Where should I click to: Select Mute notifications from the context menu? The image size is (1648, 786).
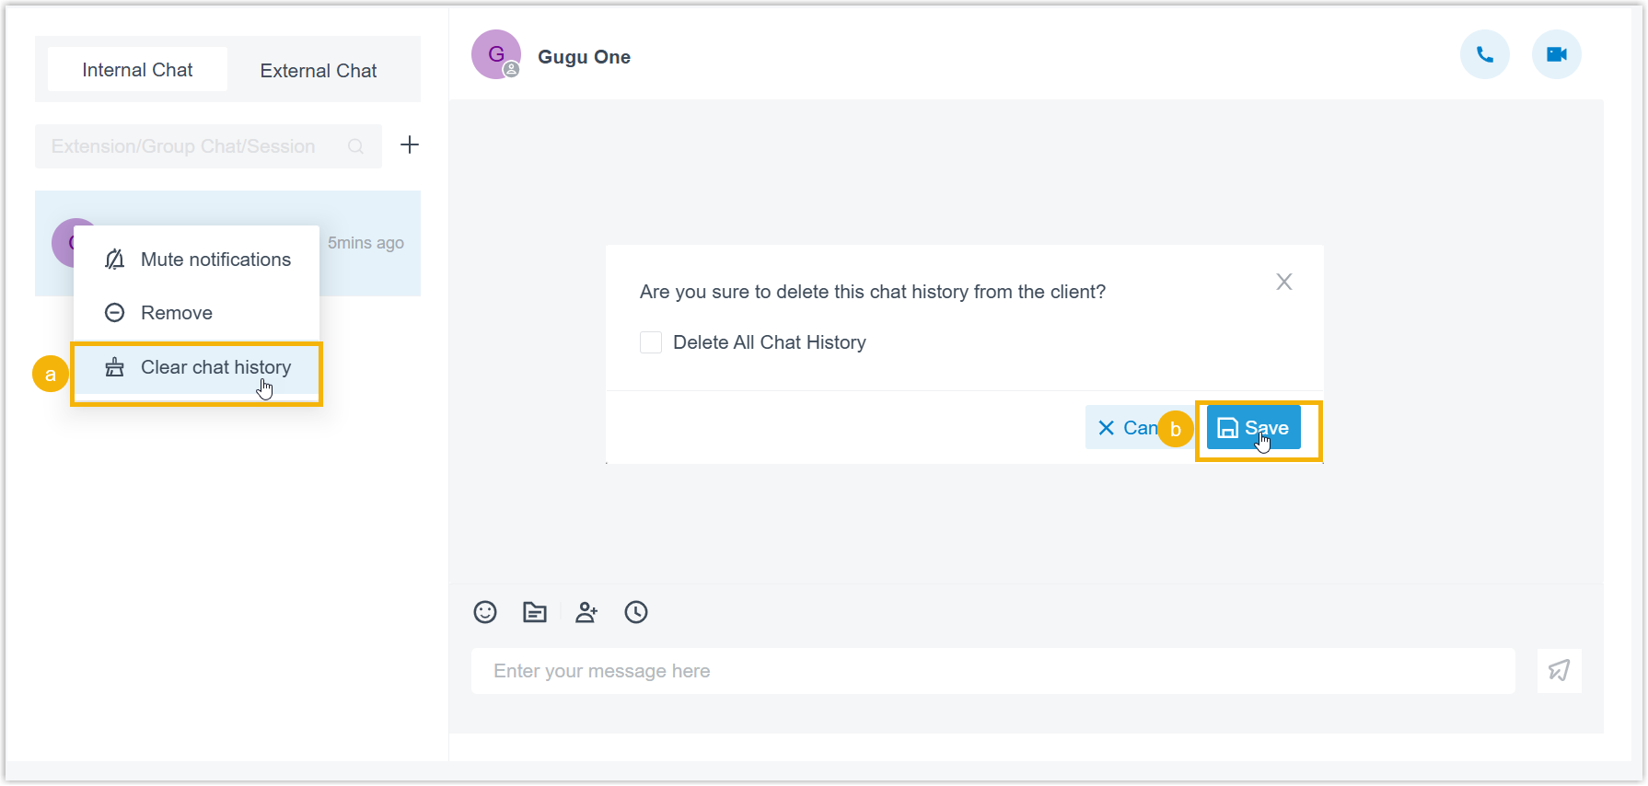tap(197, 260)
